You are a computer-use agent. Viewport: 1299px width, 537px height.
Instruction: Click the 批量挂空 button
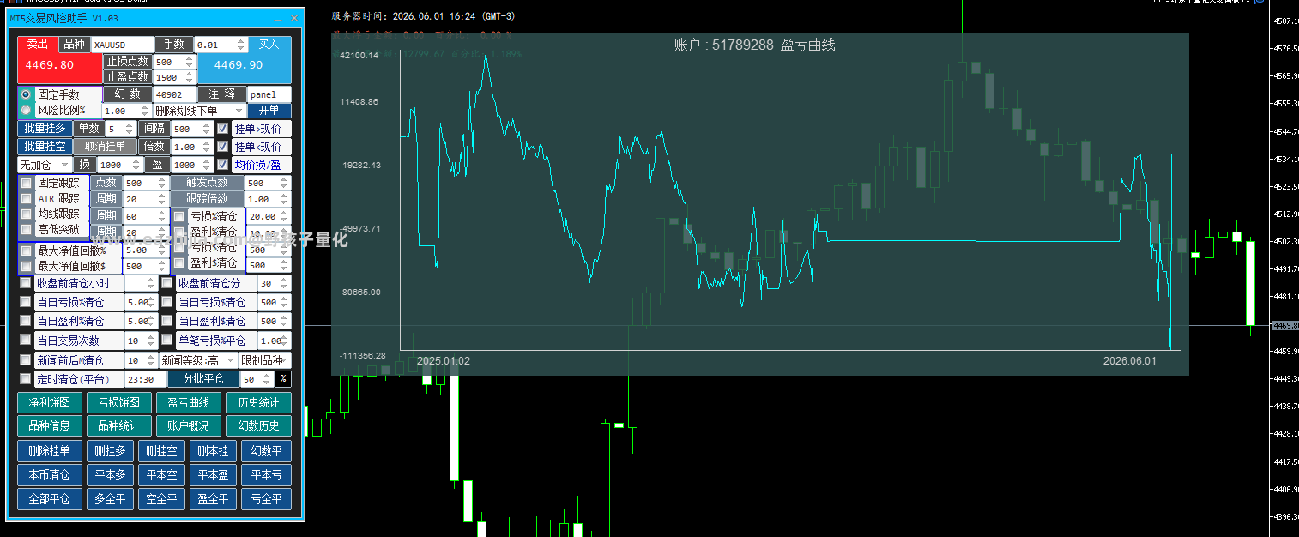45,147
